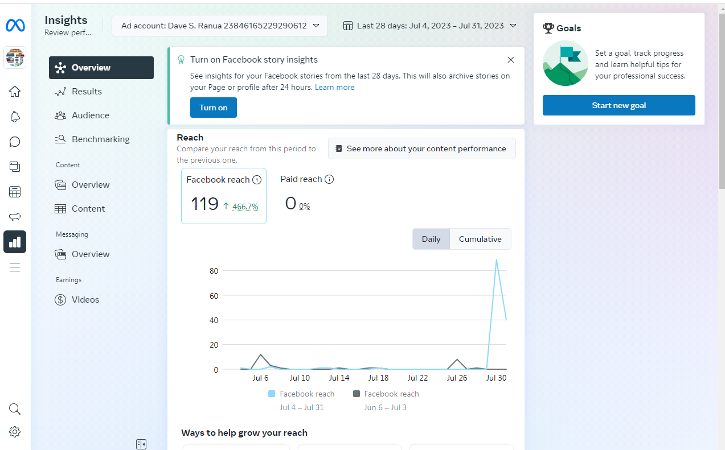This screenshot has height=450, width=725.
Task: Click See more about your content performance
Action: click(422, 148)
